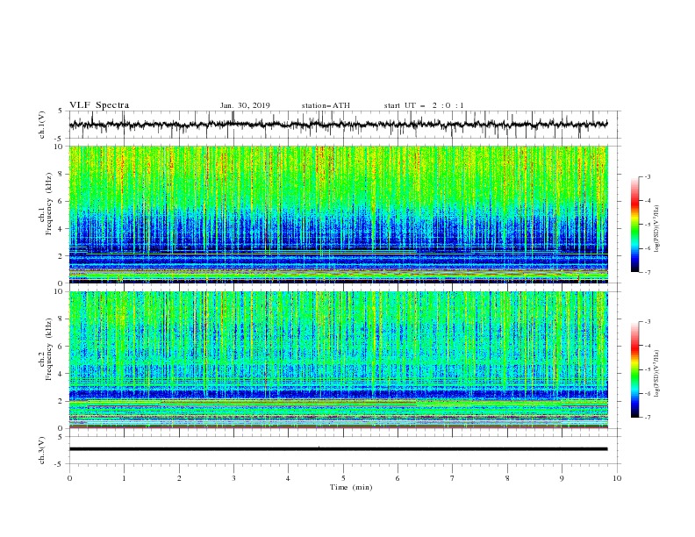Click the ch.3(V) axis label
This screenshot has width=695, height=537.
pyautogui.click(x=42, y=450)
